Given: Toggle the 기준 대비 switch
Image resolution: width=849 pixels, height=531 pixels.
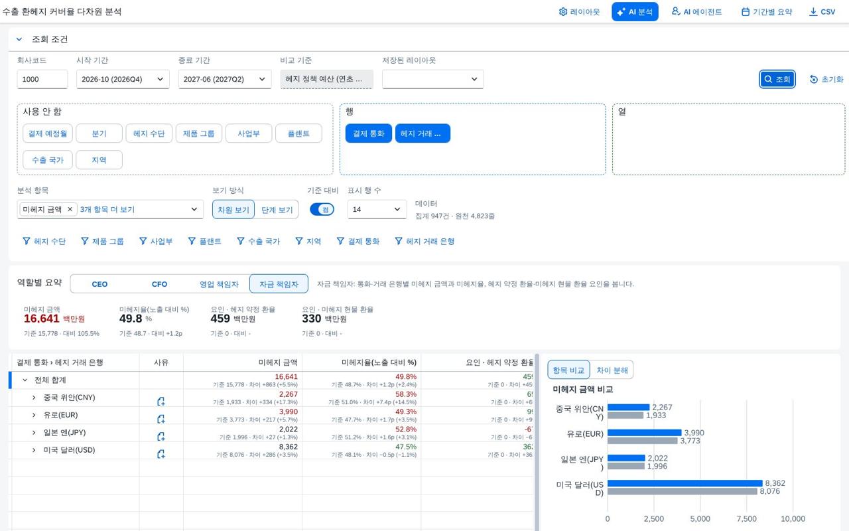Looking at the screenshot, I should 322,209.
